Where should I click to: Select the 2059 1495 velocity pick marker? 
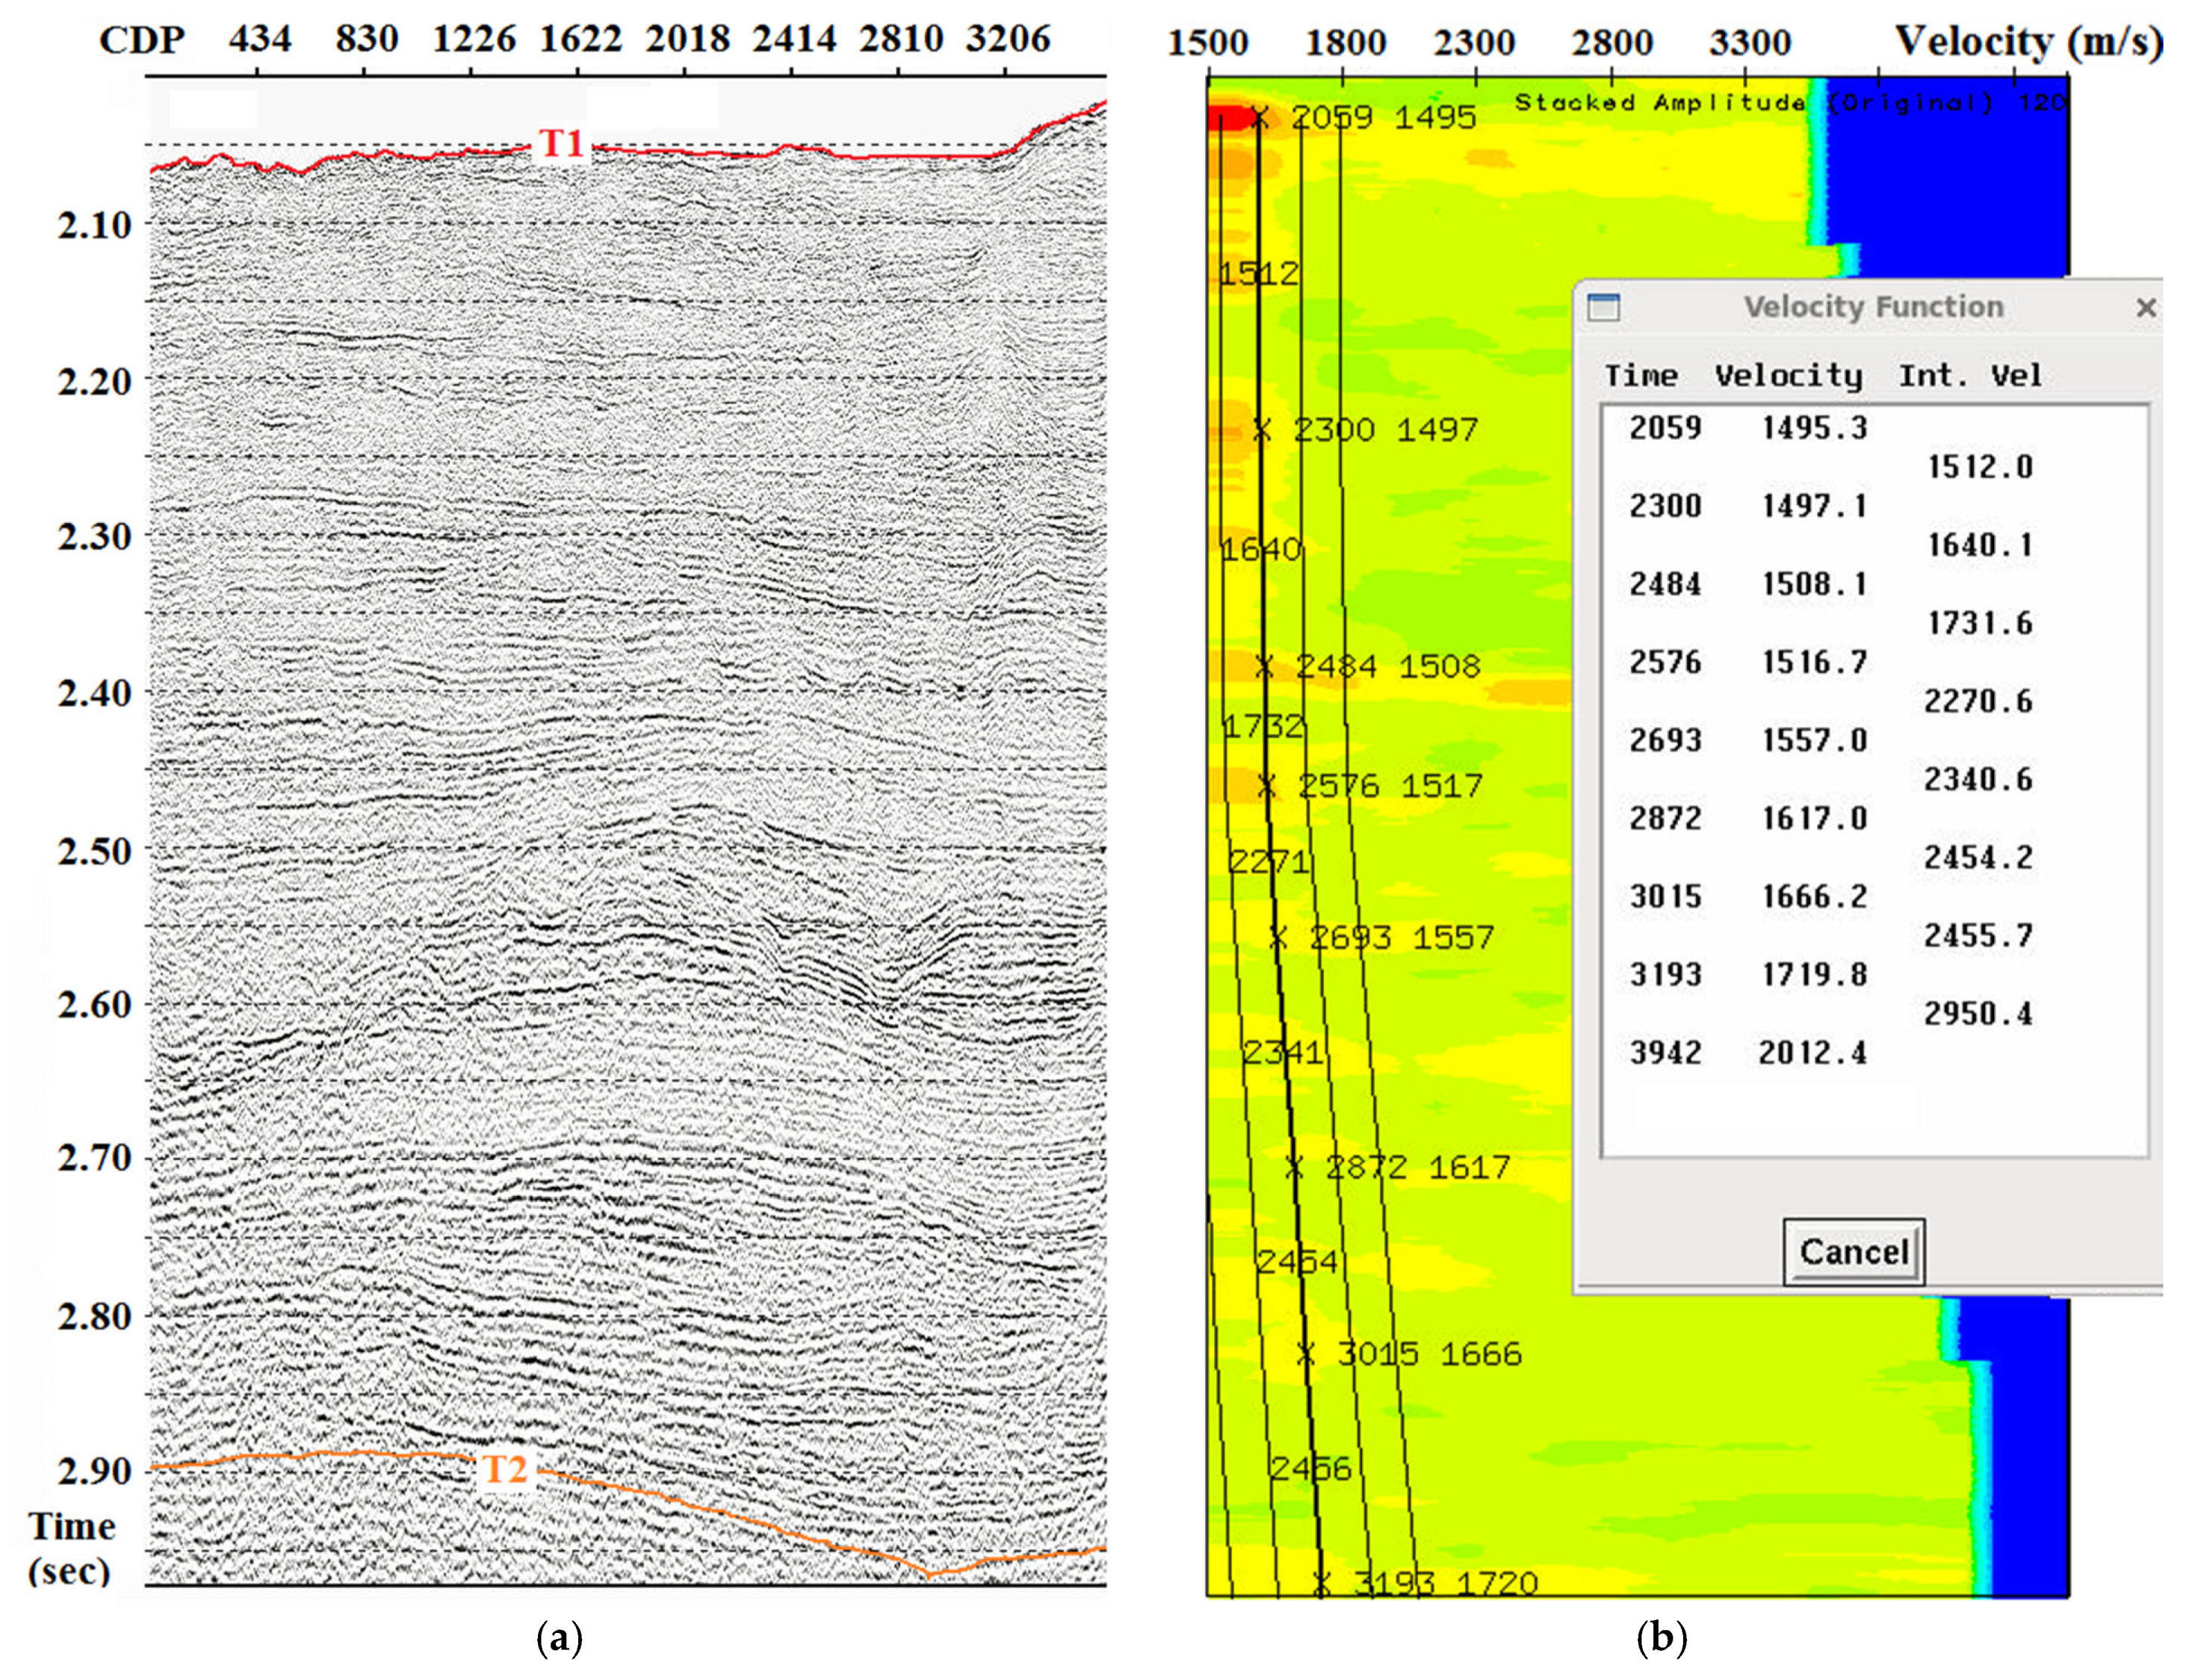click(x=1260, y=118)
